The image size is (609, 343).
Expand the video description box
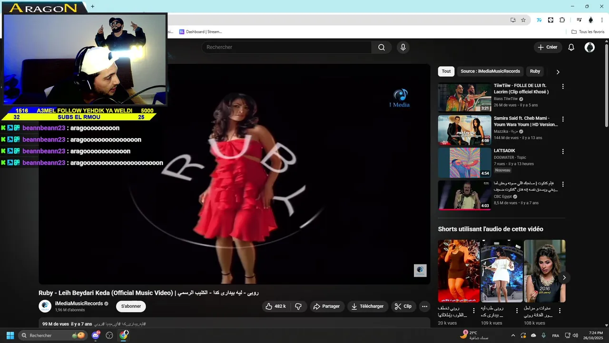point(234,323)
